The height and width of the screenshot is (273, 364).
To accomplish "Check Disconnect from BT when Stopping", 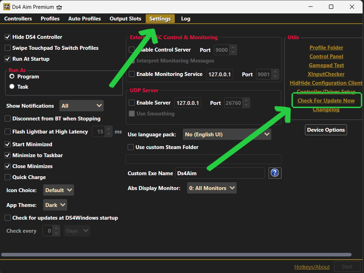I will (x=7, y=119).
